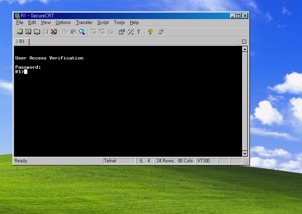Click the 'Ready' status bar text
This screenshot has height=214, width=302.
point(21,161)
